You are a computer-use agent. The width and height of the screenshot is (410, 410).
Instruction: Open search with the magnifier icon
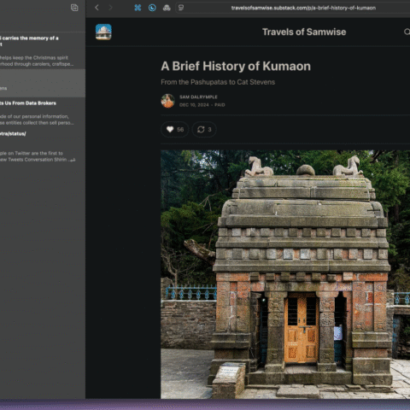(407, 32)
